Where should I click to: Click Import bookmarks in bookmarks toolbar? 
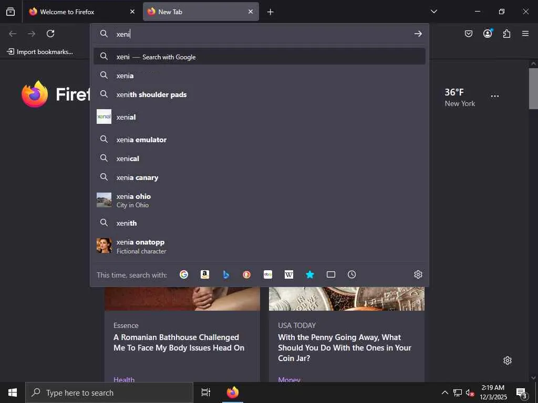tap(40, 52)
